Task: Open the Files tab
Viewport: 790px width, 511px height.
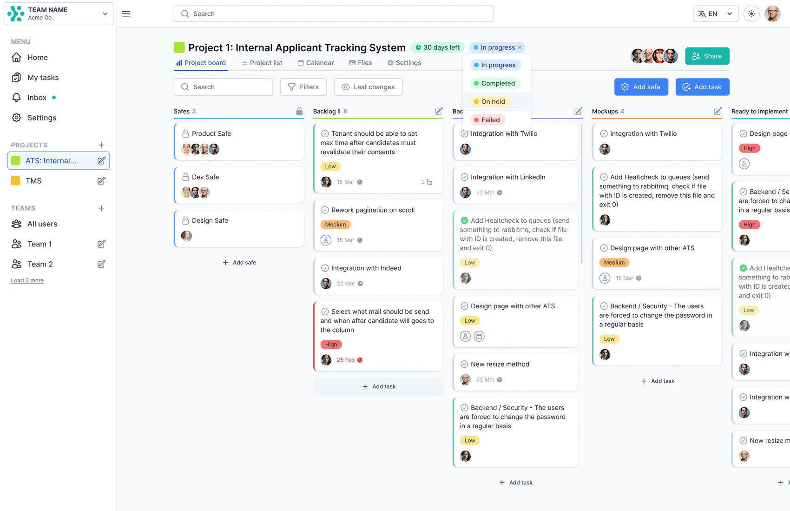Action: coord(361,63)
